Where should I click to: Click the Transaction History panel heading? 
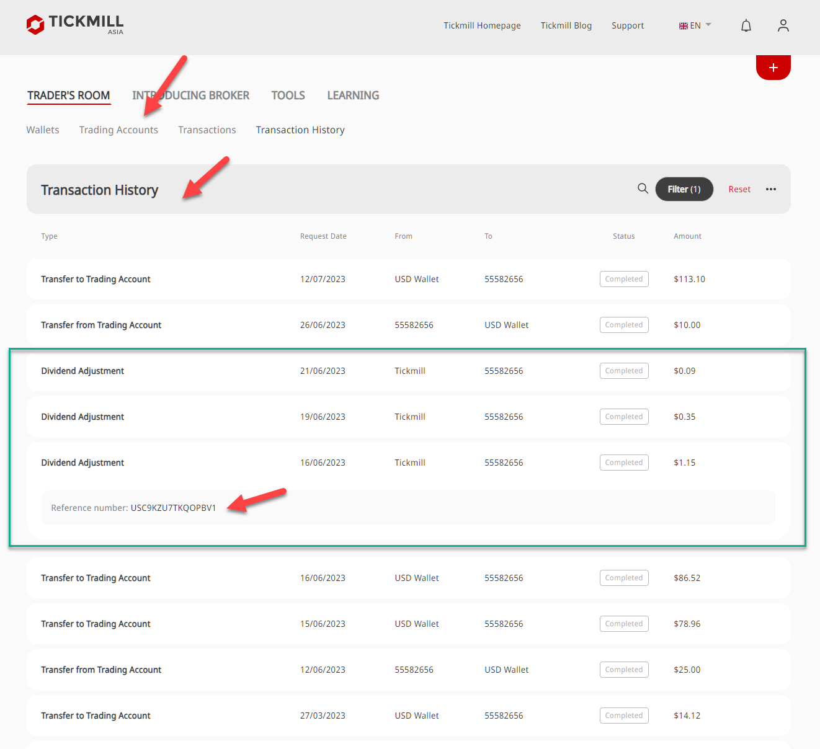pyautogui.click(x=99, y=190)
